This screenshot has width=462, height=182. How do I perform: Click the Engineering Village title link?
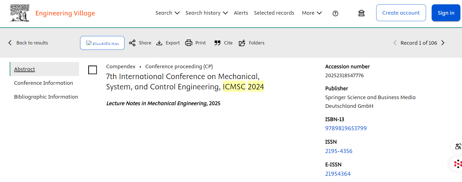click(x=65, y=13)
